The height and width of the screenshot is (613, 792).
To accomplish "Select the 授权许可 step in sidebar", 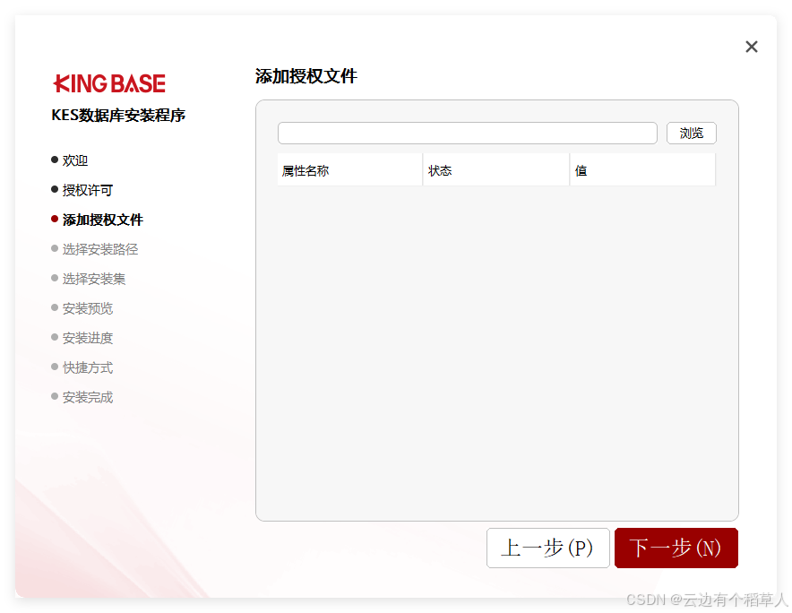I will point(82,190).
